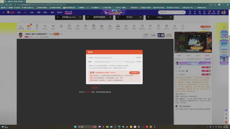Click the waveform icon in anchor toolbar

coord(53,26)
